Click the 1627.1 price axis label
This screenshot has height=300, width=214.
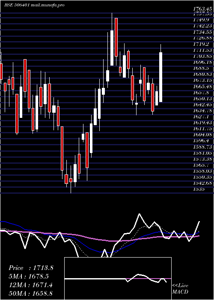tap(201, 117)
